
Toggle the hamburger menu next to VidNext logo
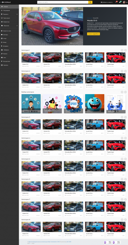pyautogui.click(x=1, y=2)
